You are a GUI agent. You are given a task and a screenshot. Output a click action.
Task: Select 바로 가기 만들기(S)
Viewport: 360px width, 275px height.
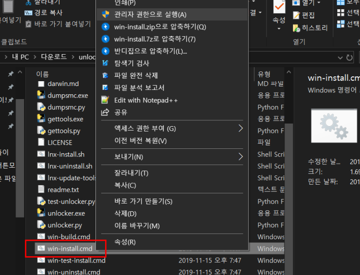click(x=172, y=202)
